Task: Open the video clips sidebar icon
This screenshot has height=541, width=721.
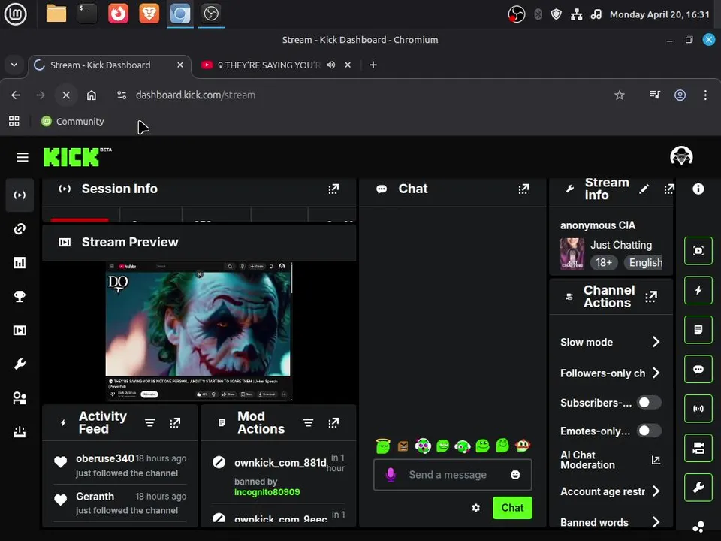Action: (20, 331)
